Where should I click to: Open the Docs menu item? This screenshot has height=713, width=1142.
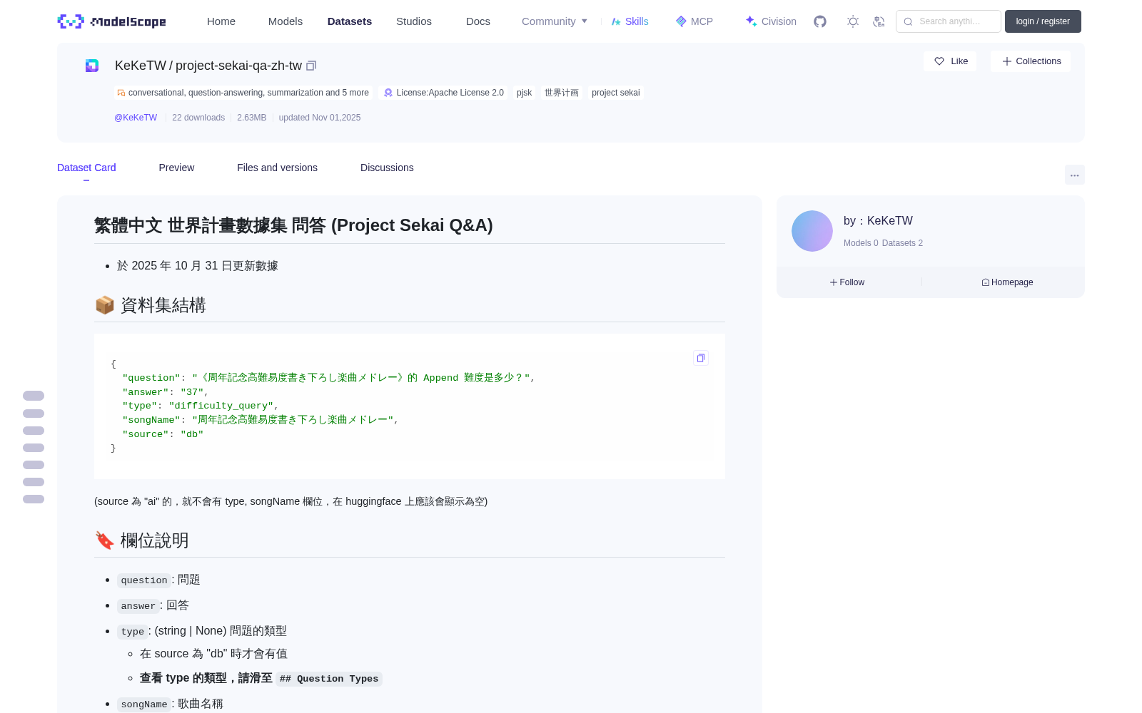pyautogui.click(x=478, y=21)
